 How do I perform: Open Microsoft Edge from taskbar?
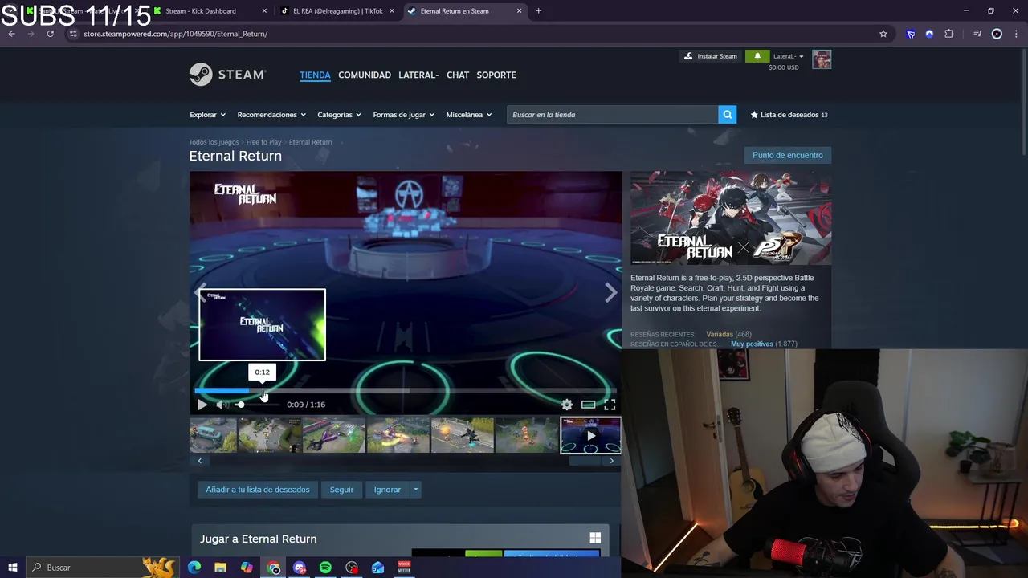coord(194,568)
